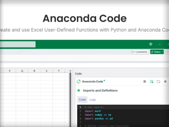Click the green status dot after Anaconda Code
The width and height of the screenshot is (169, 127).
click(104, 80)
